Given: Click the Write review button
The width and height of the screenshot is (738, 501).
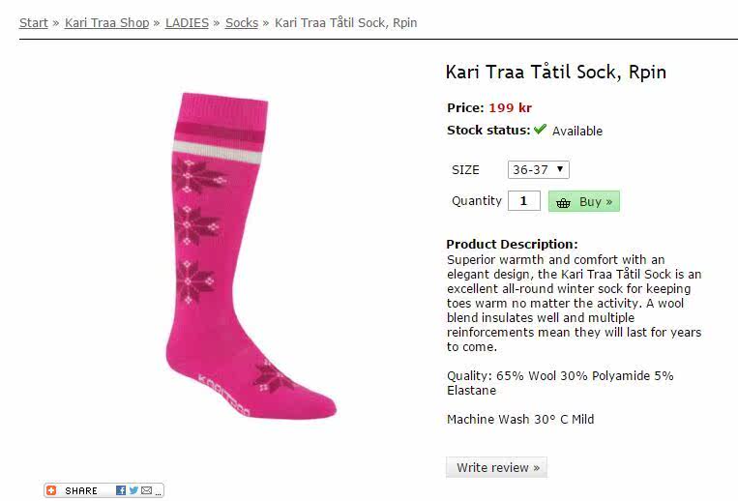Looking at the screenshot, I should click(x=497, y=467).
